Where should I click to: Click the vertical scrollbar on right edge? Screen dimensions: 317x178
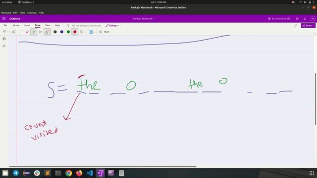pyautogui.click(x=316, y=99)
